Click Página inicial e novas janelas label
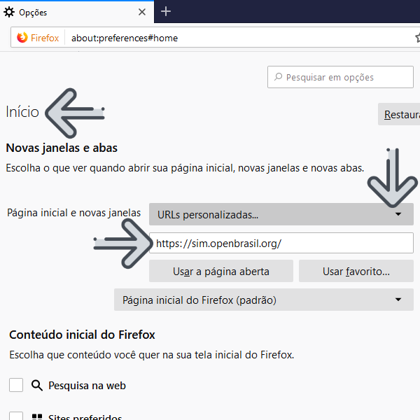The image size is (420, 420). click(x=73, y=213)
